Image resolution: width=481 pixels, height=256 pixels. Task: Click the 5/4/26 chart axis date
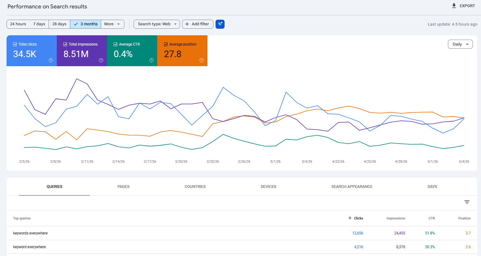(464, 161)
